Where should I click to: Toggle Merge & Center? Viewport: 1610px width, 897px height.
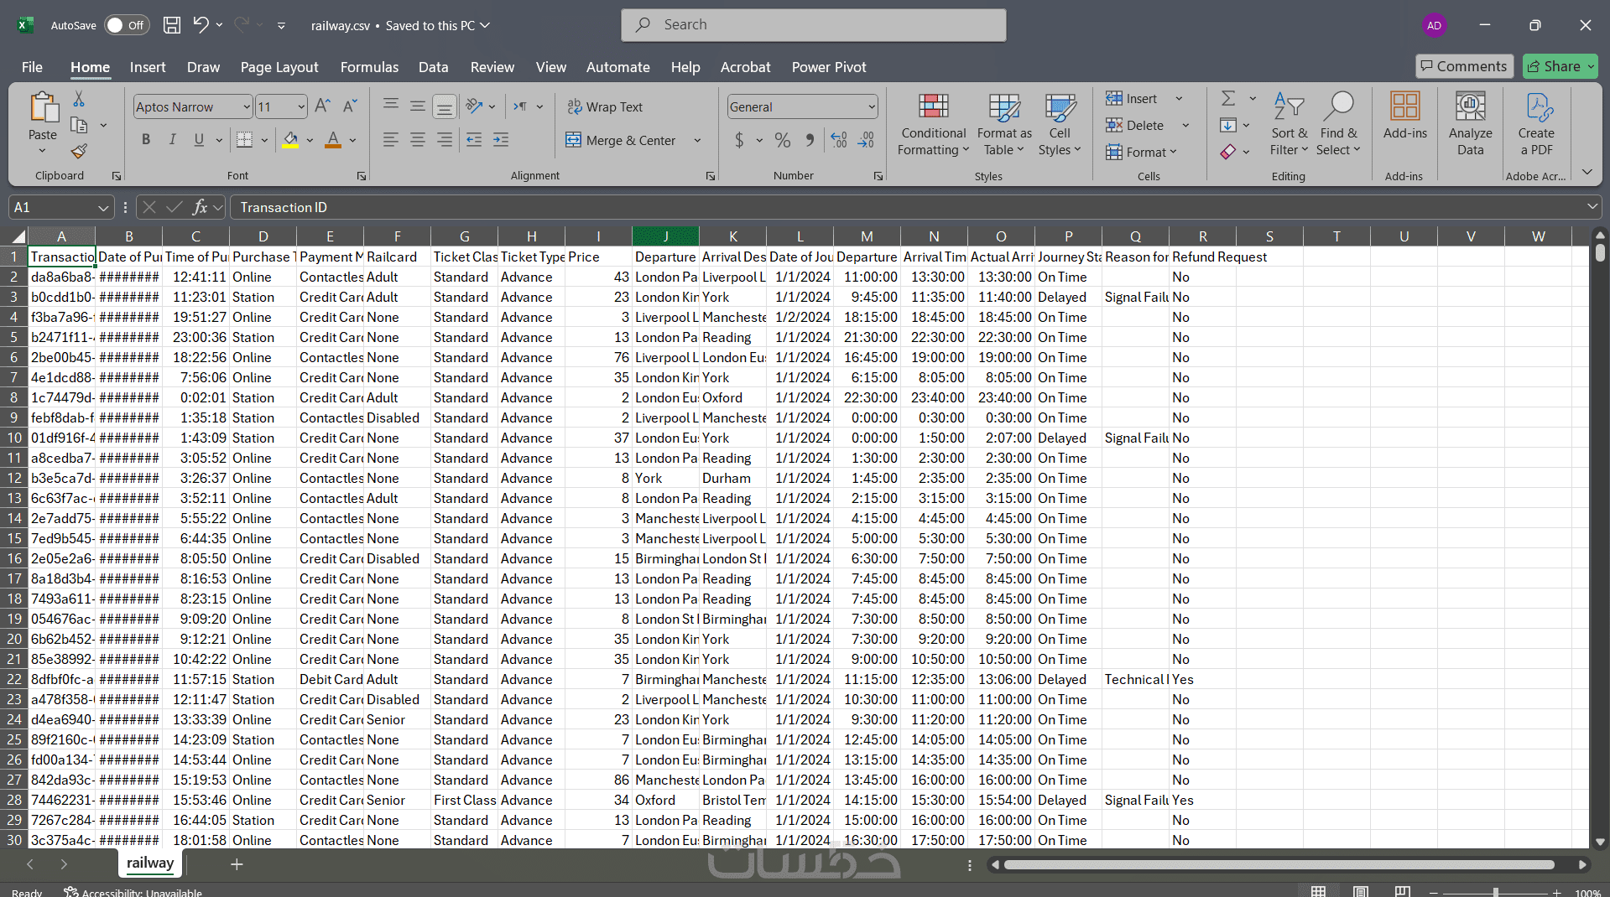(x=621, y=140)
